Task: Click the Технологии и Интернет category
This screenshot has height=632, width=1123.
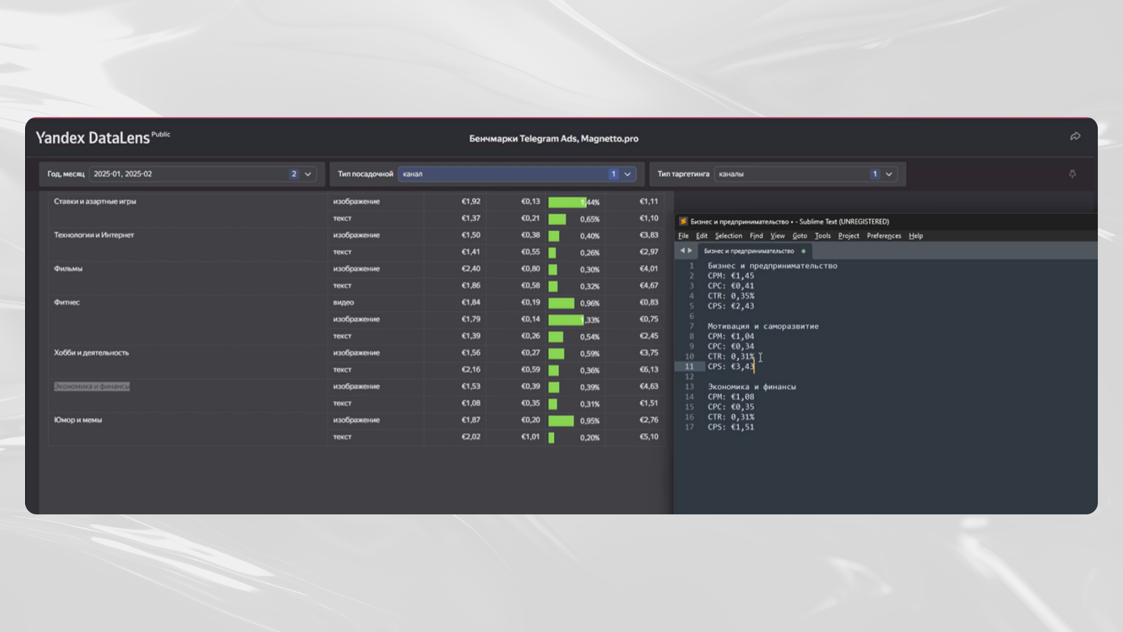Action: click(x=94, y=235)
